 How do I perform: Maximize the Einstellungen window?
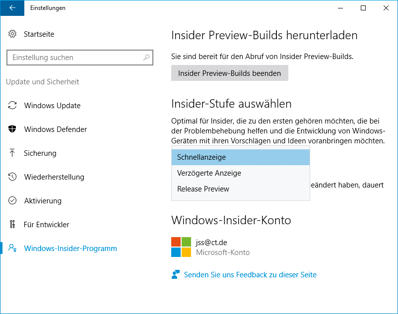click(x=363, y=8)
